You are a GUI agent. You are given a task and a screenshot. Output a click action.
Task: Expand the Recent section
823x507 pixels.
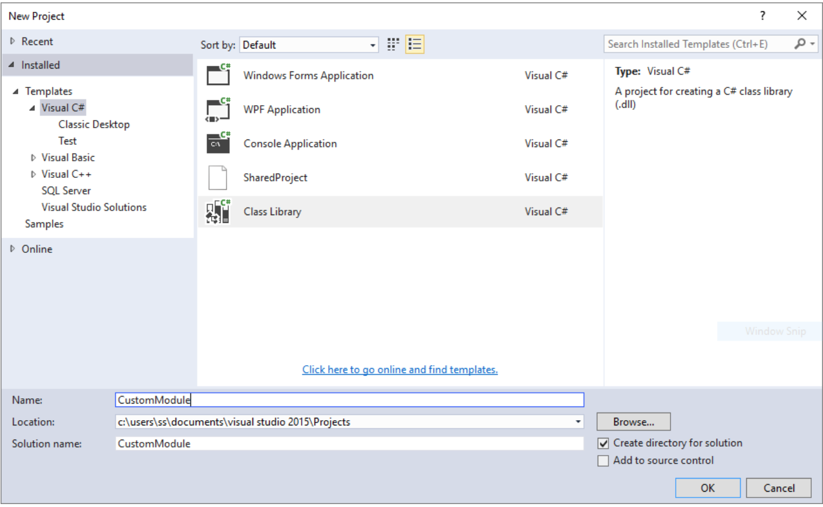coord(13,41)
